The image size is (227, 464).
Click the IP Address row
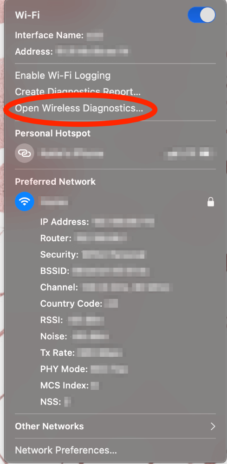pos(97,222)
